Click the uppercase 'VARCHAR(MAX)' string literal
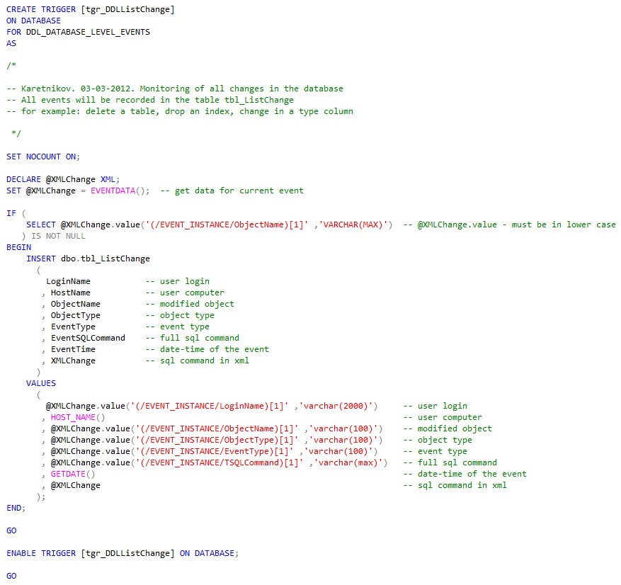Screen dimensions: 621x585 tap(353, 225)
